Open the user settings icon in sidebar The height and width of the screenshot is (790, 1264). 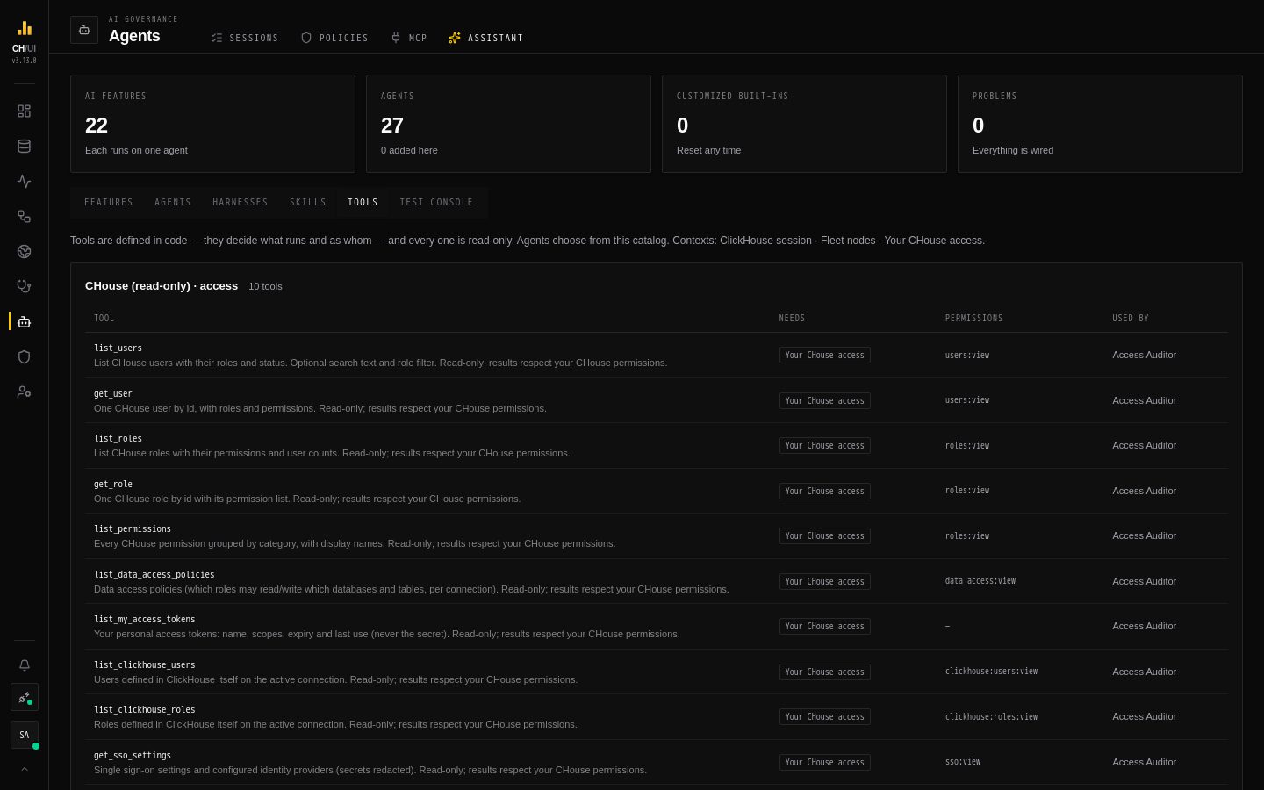25,392
